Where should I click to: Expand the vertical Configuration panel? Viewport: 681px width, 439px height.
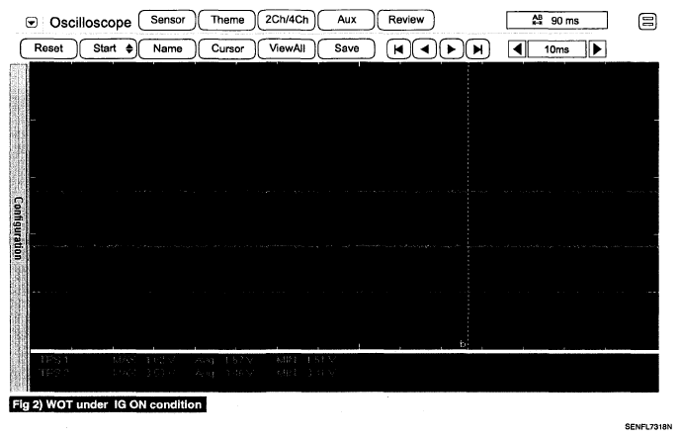click(18, 227)
